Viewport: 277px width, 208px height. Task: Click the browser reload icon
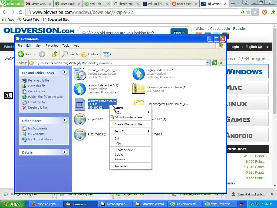click(21, 12)
